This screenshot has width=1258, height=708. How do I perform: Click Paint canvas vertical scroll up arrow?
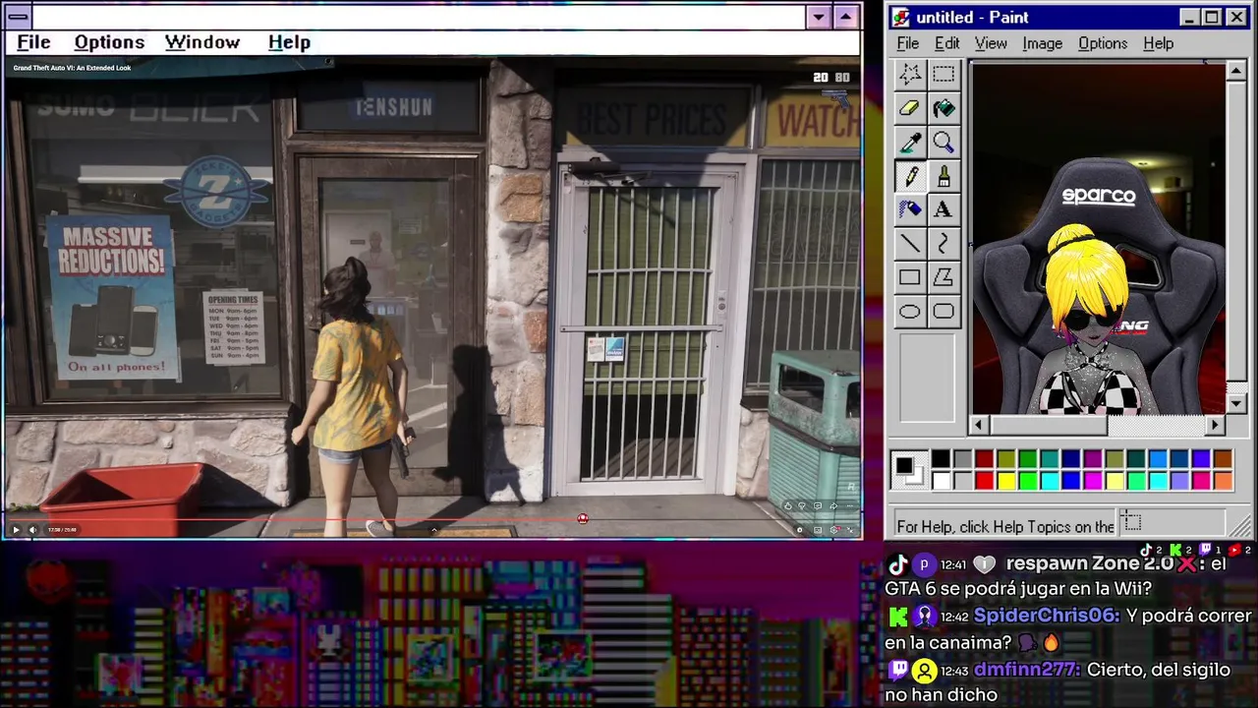(1237, 71)
